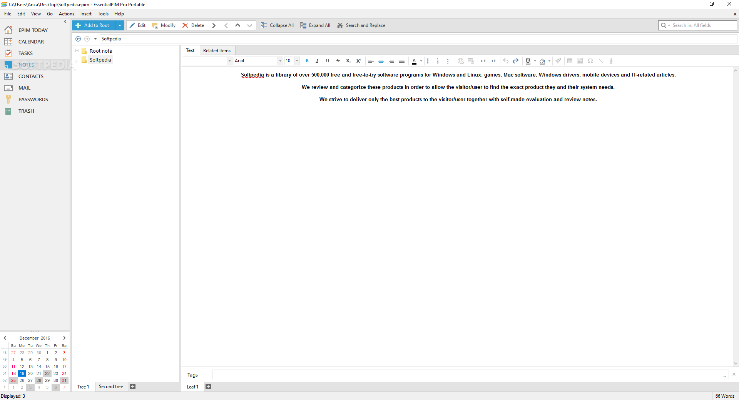Align text left
The width and height of the screenshot is (739, 400).
coord(371,61)
